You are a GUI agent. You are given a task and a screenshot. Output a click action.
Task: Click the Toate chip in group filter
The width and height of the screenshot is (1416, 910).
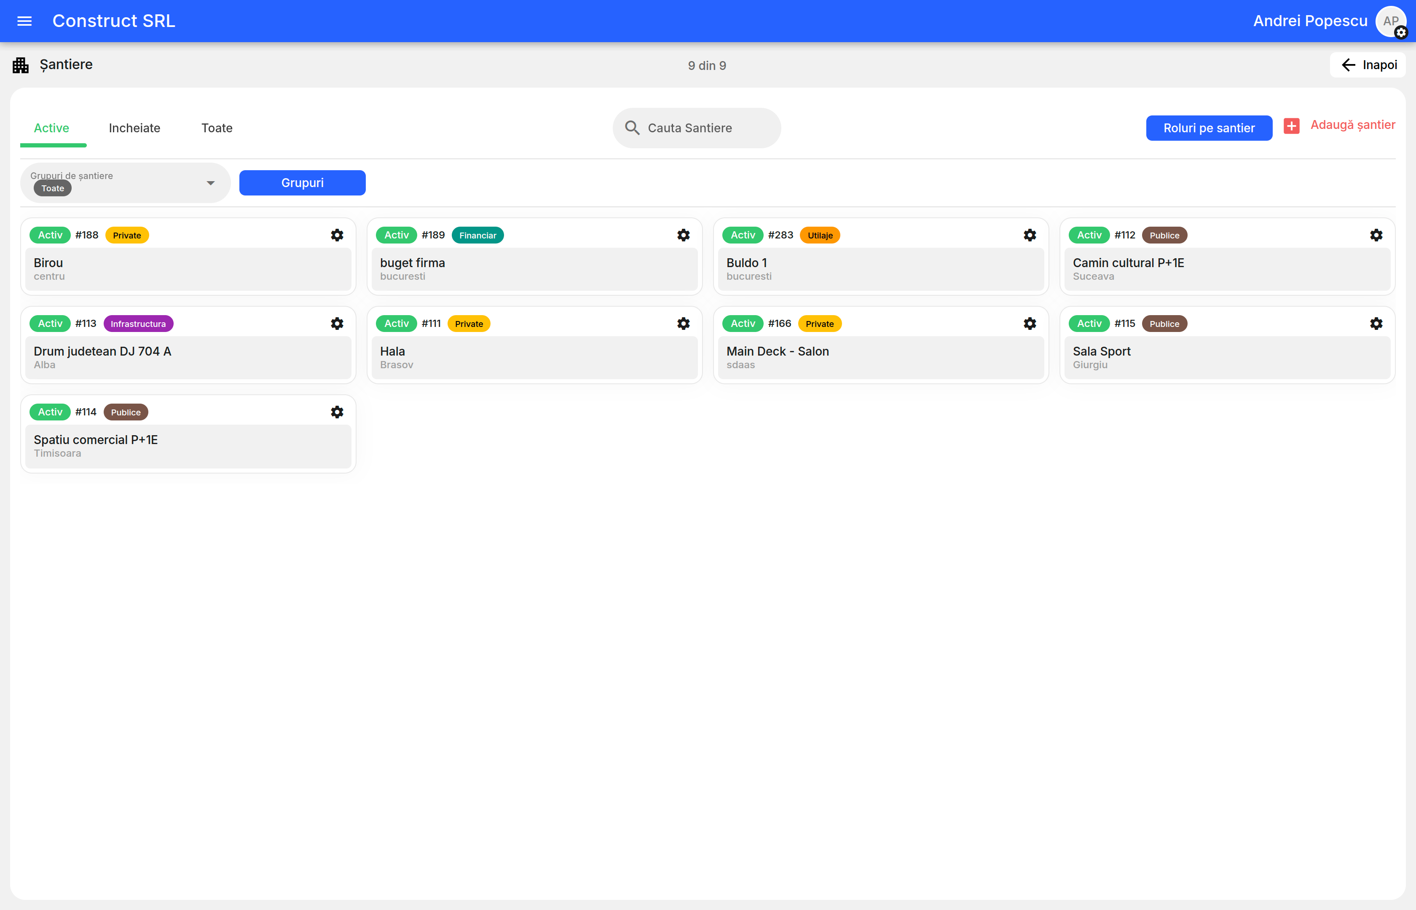[x=53, y=188]
